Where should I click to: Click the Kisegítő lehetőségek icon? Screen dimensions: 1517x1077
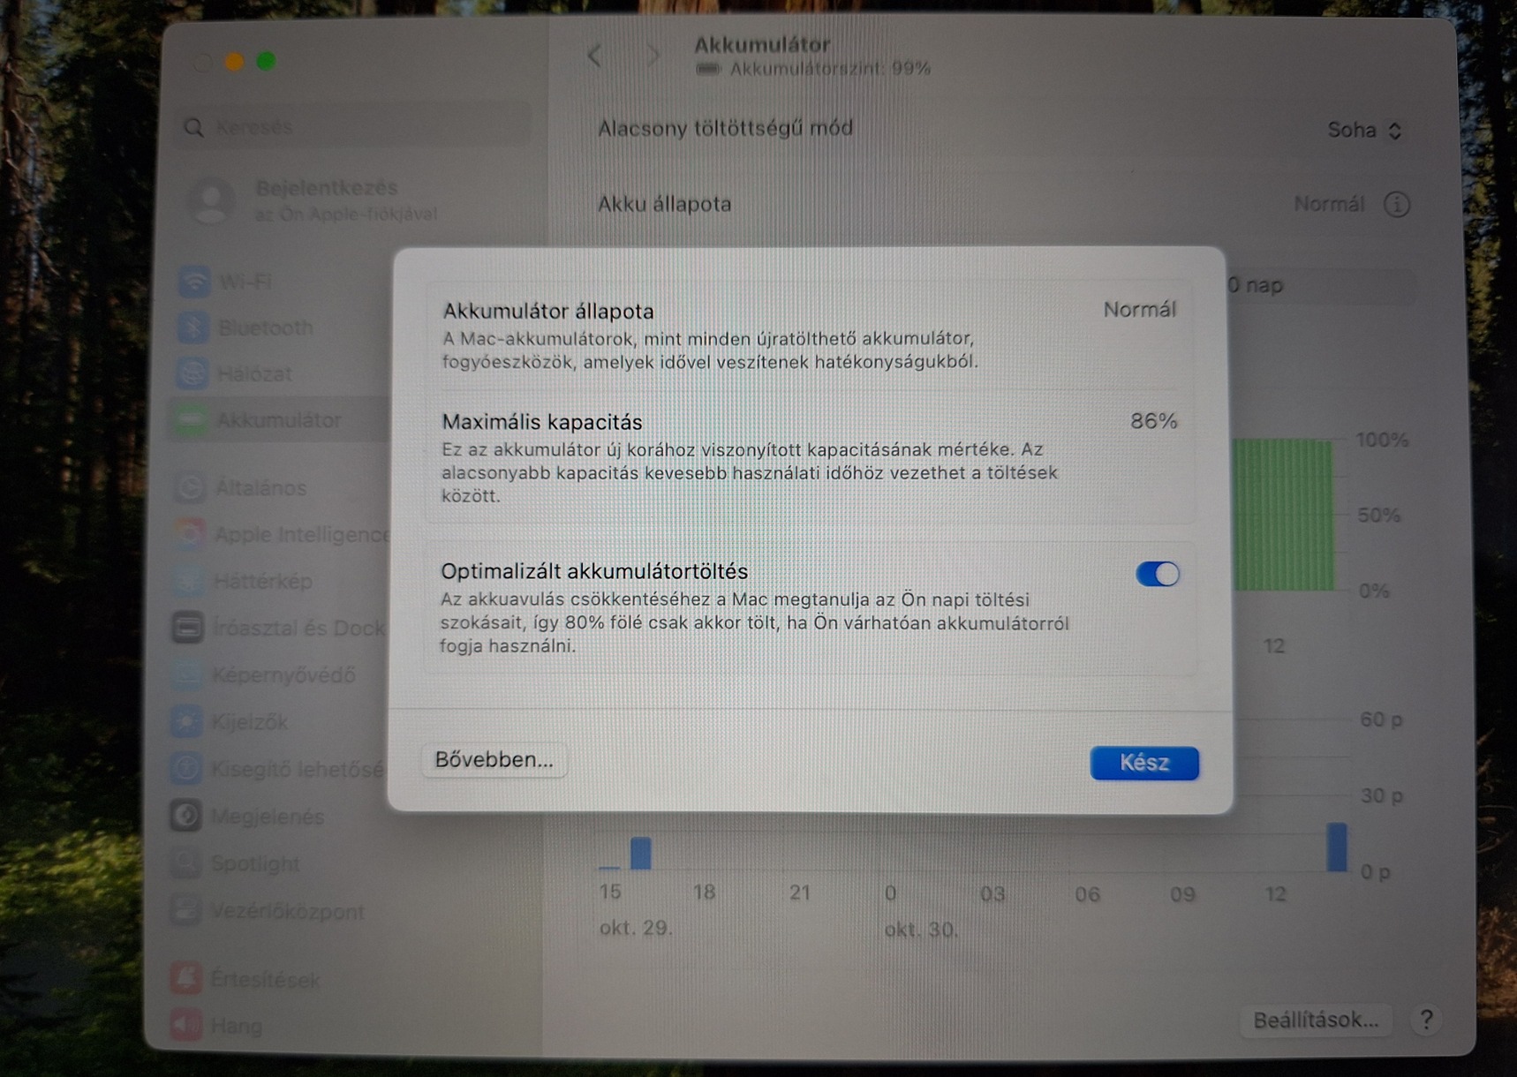pyautogui.click(x=185, y=769)
